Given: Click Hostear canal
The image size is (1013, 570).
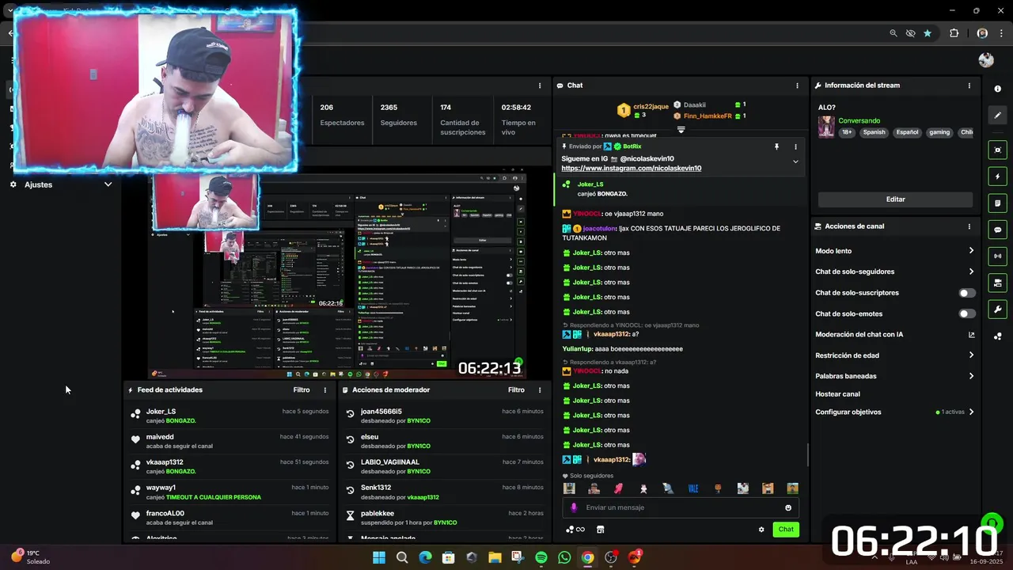Looking at the screenshot, I should tap(837, 394).
